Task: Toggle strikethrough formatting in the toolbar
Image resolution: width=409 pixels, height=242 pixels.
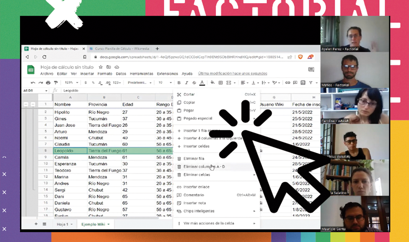Action: tap(194, 83)
